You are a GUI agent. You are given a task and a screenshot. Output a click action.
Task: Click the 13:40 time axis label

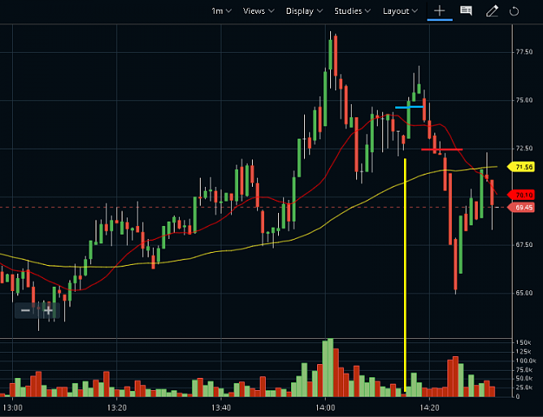pos(221,407)
